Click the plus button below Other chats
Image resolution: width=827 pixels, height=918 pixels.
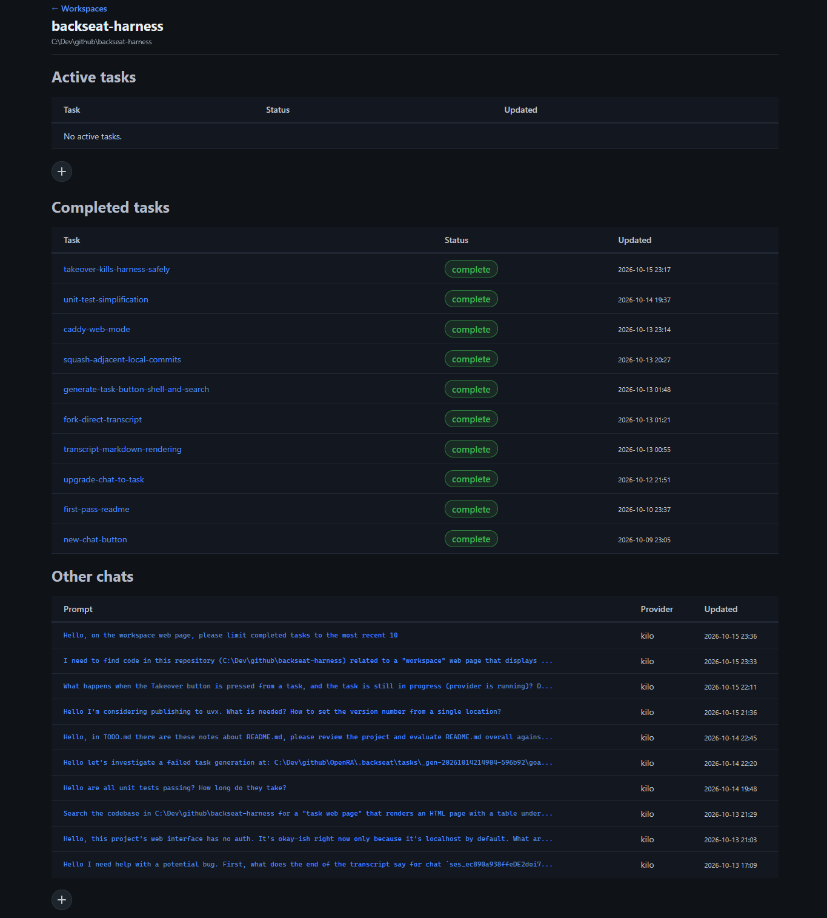[x=62, y=900]
